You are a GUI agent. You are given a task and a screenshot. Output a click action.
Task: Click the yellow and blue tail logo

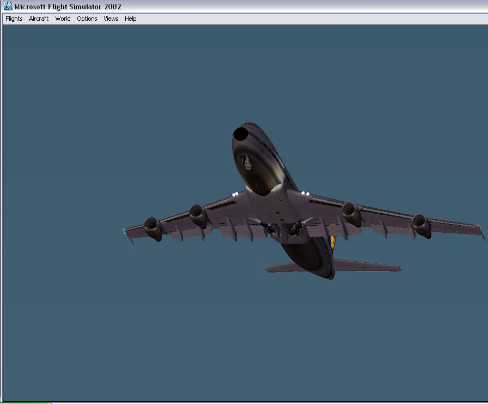(333, 243)
